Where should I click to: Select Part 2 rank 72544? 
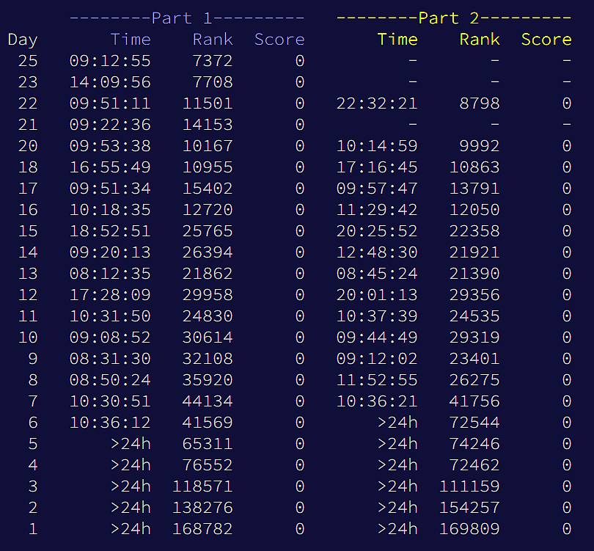474,422
